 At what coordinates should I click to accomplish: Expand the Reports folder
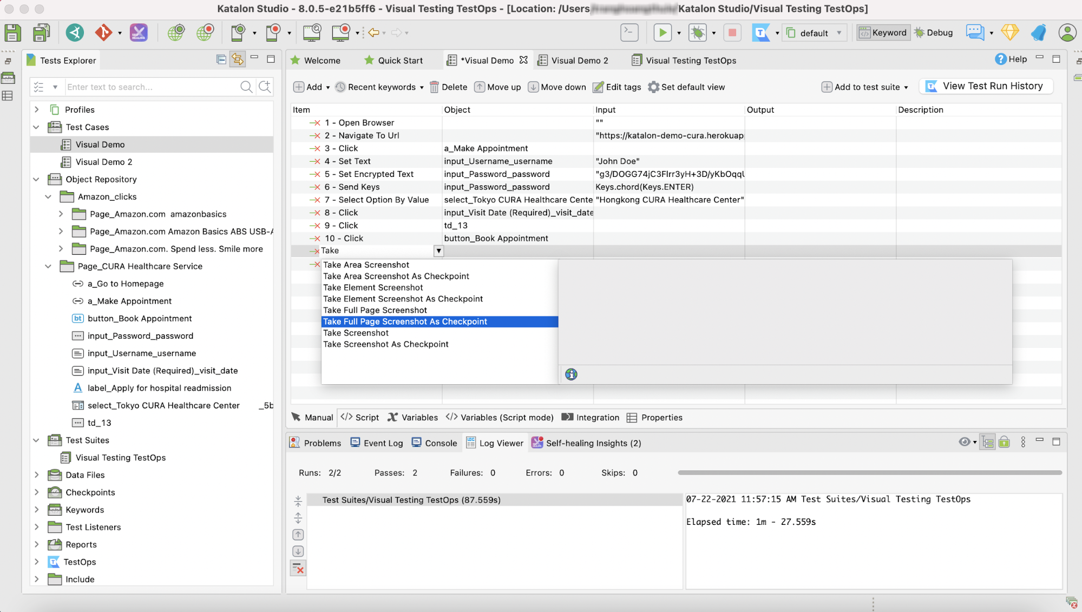tap(36, 544)
